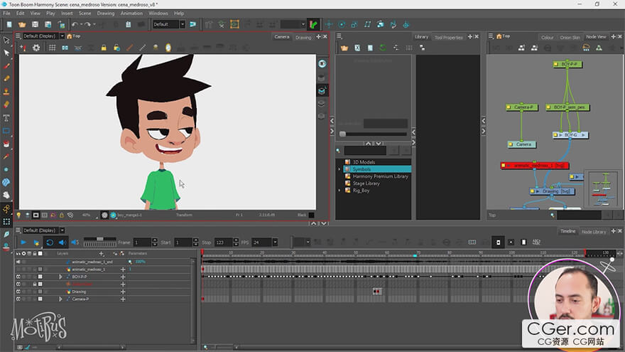Toggle the Loop playback button
The width and height of the screenshot is (625, 352).
click(50, 242)
